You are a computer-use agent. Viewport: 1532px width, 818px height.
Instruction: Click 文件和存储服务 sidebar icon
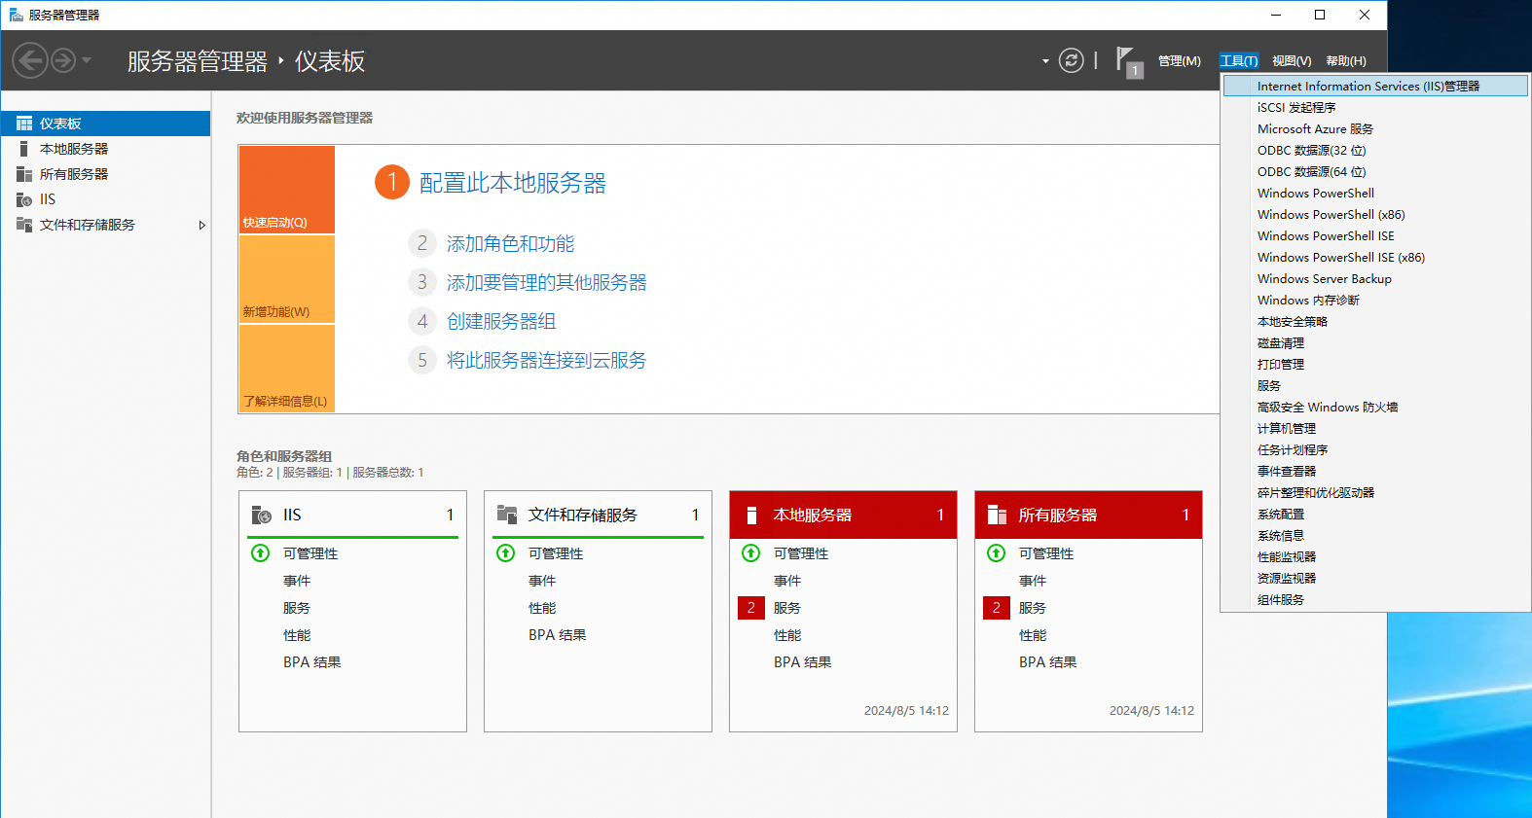click(x=24, y=225)
